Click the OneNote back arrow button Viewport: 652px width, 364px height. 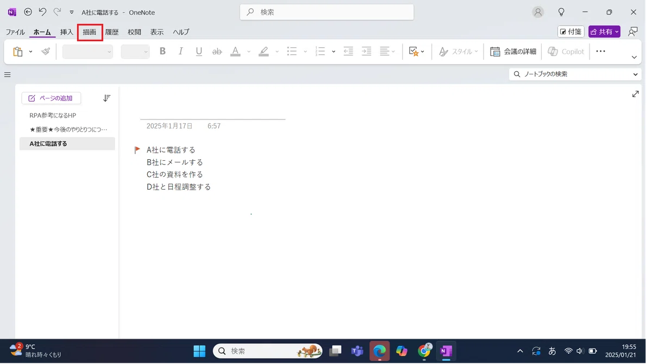click(28, 12)
